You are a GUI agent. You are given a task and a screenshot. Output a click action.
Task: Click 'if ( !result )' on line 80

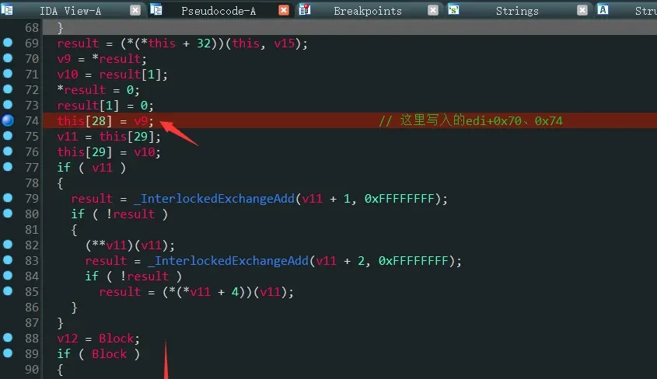coord(120,214)
